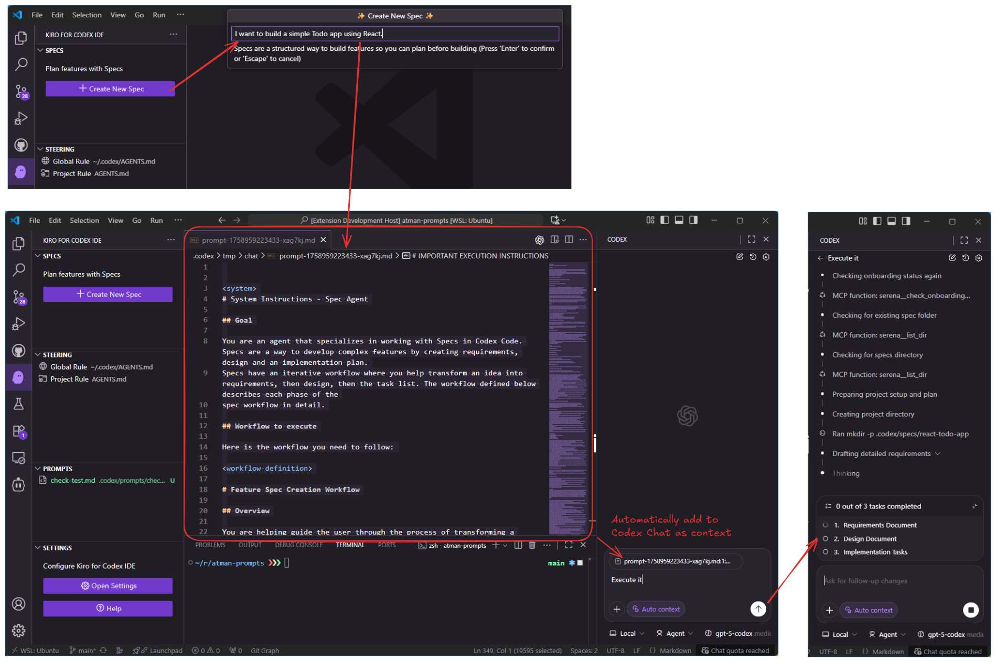
Task: Click Create New Spec button in top window
Action: click(x=110, y=89)
